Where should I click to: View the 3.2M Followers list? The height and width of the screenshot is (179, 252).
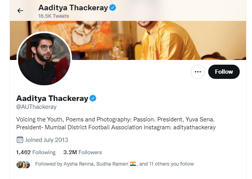[x=83, y=152]
